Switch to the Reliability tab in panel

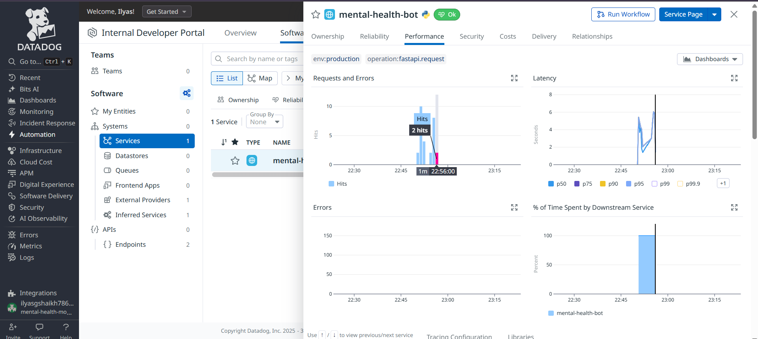pos(374,36)
